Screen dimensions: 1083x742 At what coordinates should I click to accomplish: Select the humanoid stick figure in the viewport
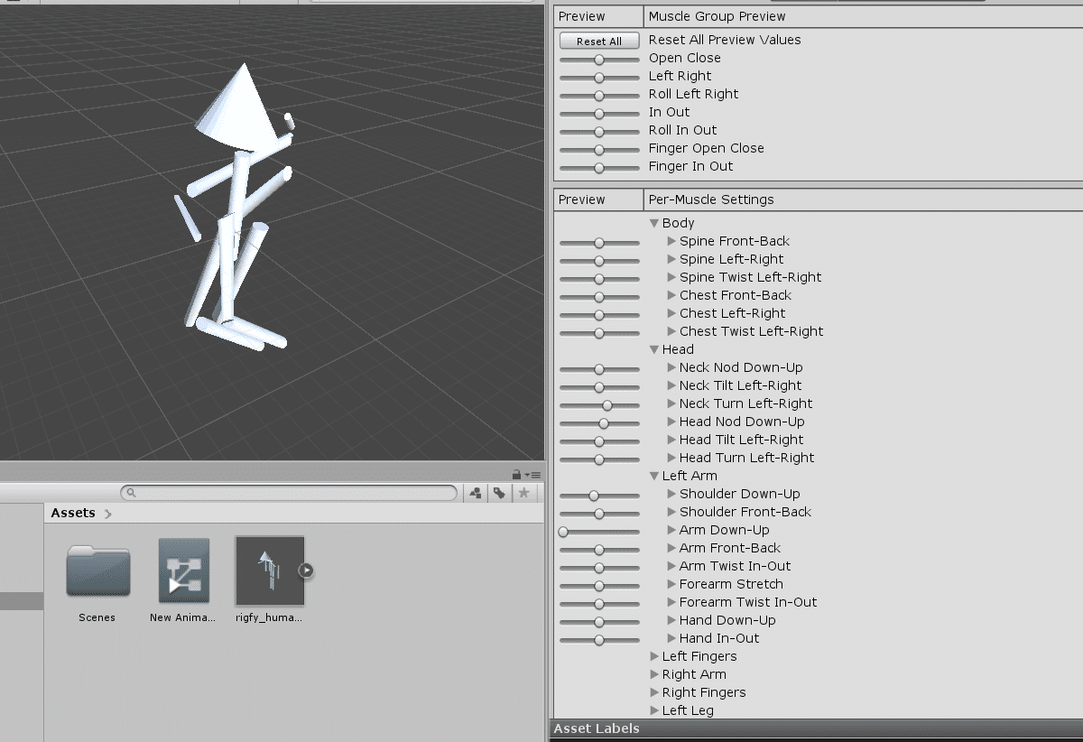pos(236,207)
